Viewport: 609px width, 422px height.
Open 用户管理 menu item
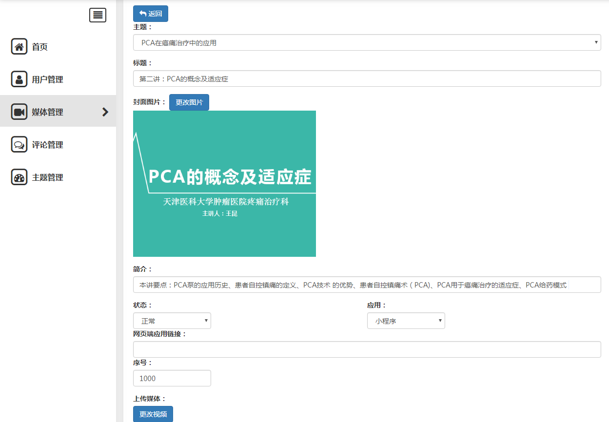[x=48, y=80]
